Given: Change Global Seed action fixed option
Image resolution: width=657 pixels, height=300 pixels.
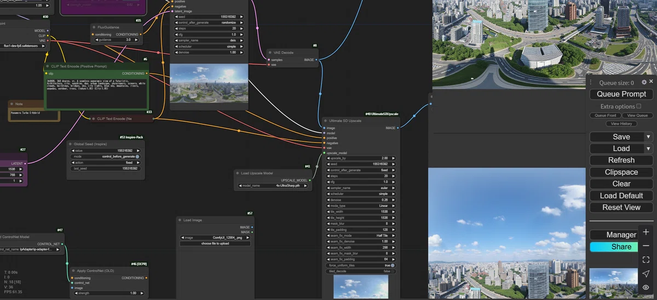Looking at the screenshot, I should [x=105, y=162].
